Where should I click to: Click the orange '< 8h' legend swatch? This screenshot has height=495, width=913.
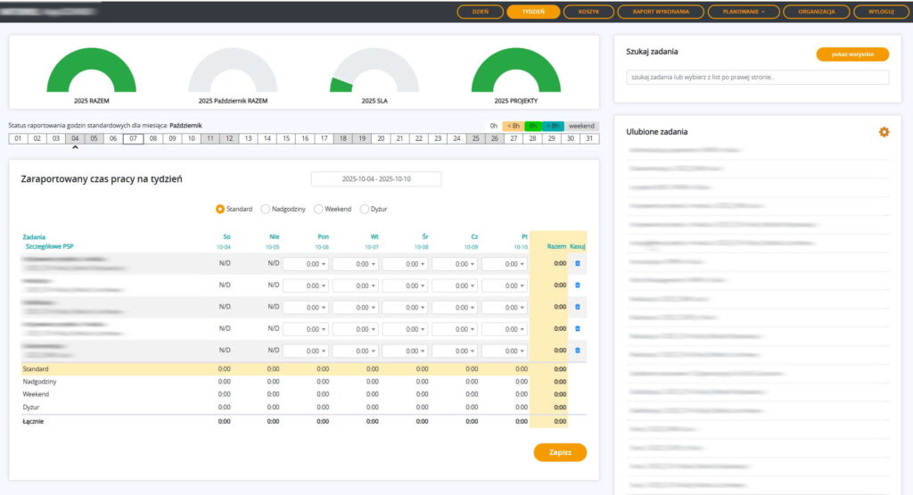point(513,126)
